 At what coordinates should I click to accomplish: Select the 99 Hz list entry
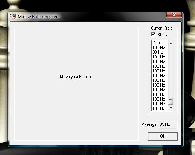click(x=160, y=52)
